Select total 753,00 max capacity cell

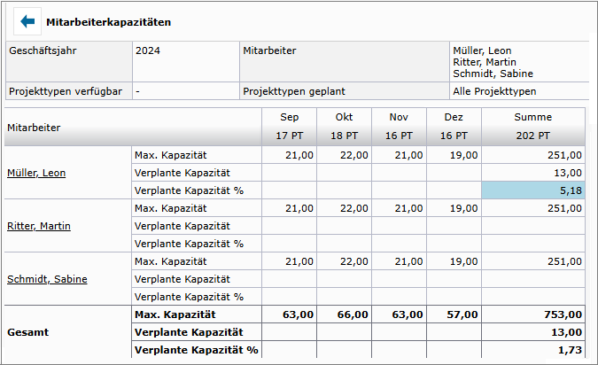click(533, 315)
